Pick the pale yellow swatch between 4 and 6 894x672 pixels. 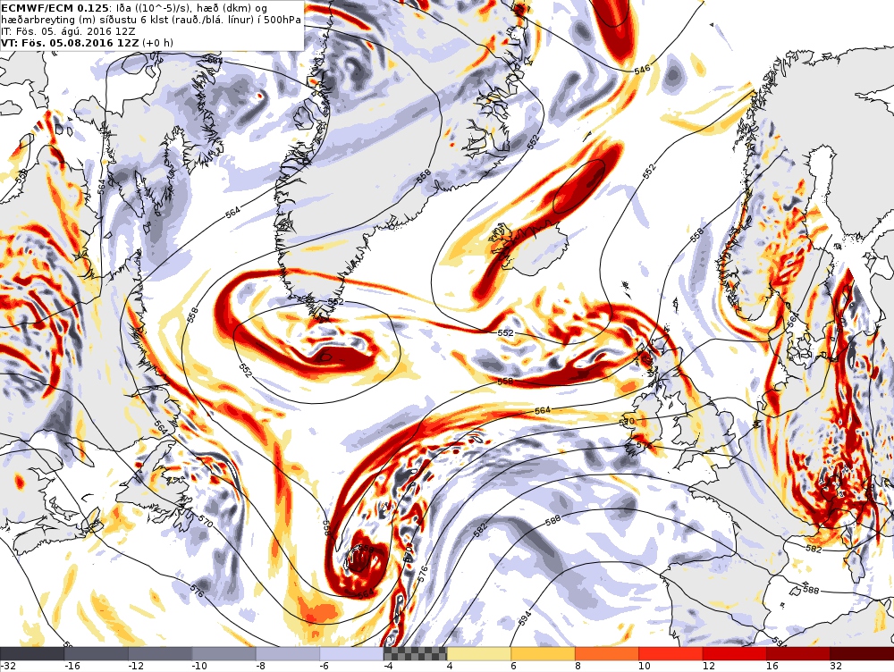(x=479, y=653)
